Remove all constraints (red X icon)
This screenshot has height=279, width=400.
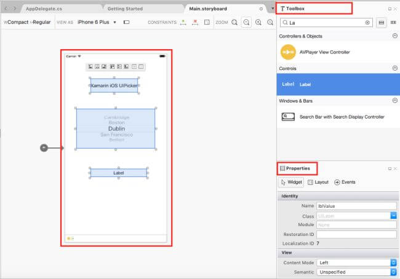195,22
